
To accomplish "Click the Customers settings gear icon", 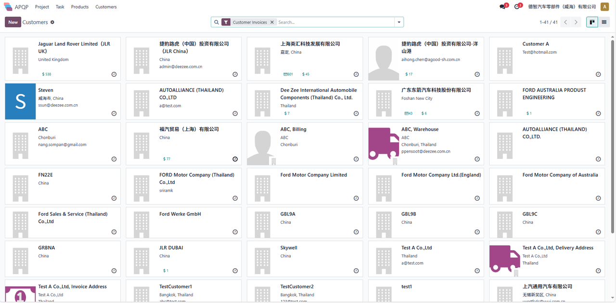I will [x=52, y=22].
